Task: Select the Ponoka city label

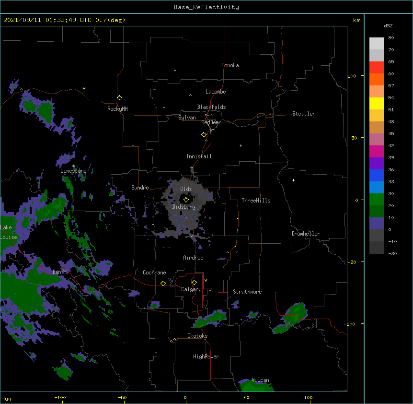Action: pos(230,65)
